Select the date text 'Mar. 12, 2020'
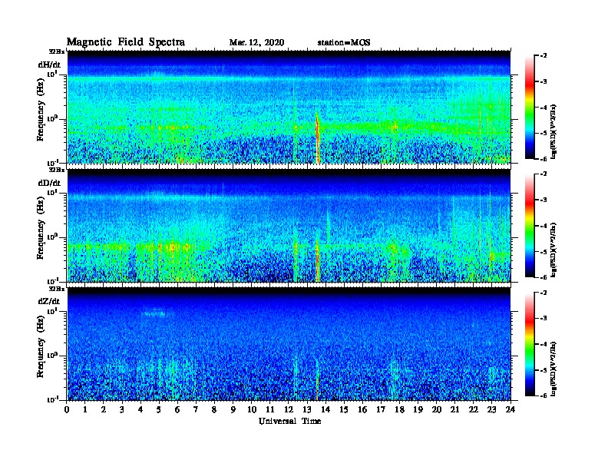The image size is (608, 470). click(256, 42)
